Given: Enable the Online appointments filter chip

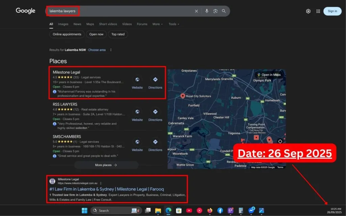Looking at the screenshot, I should 67,34.
